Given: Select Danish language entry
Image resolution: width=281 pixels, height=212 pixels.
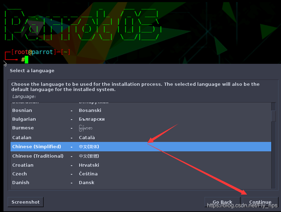Looking at the screenshot, I should [x=141, y=183].
